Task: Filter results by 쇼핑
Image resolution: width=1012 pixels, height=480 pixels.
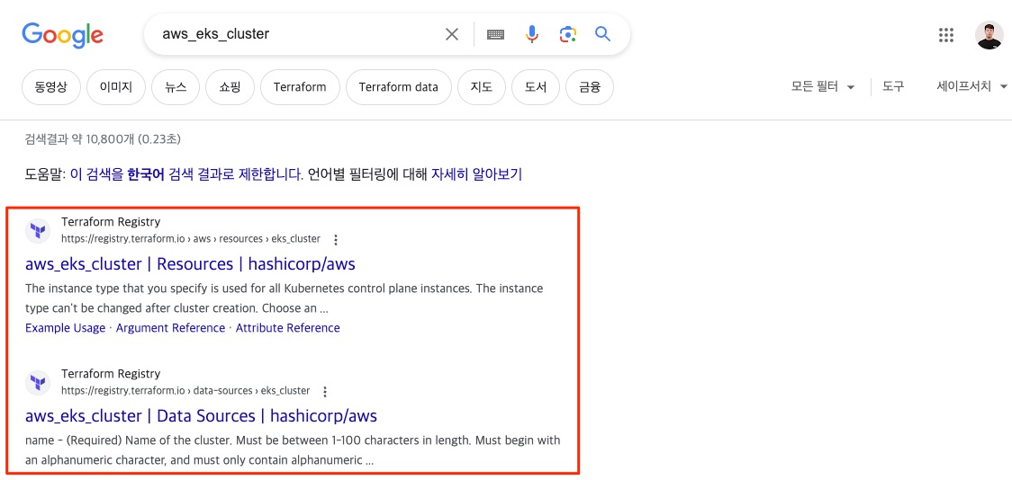Action: (230, 87)
